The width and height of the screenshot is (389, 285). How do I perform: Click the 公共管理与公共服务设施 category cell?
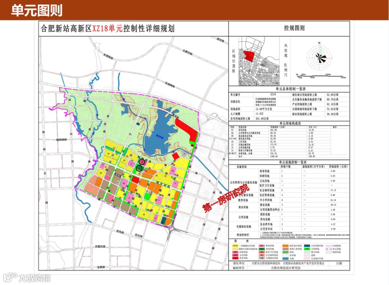(x=243, y=183)
